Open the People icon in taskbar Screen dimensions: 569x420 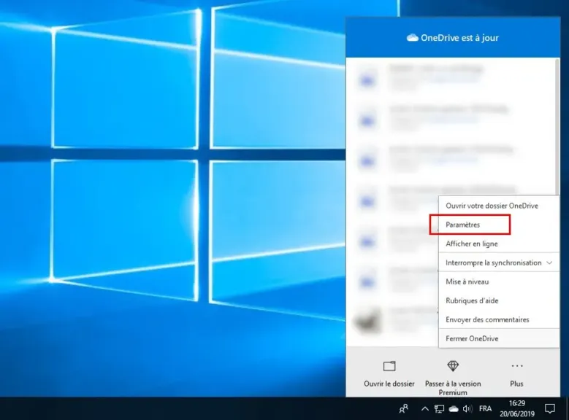pos(403,409)
